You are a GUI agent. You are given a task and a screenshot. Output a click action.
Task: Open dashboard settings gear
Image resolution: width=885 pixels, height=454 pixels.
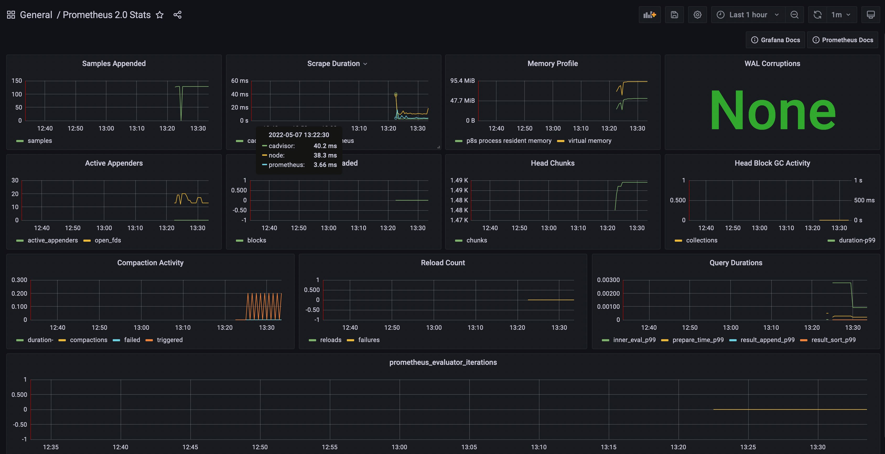[x=697, y=15]
